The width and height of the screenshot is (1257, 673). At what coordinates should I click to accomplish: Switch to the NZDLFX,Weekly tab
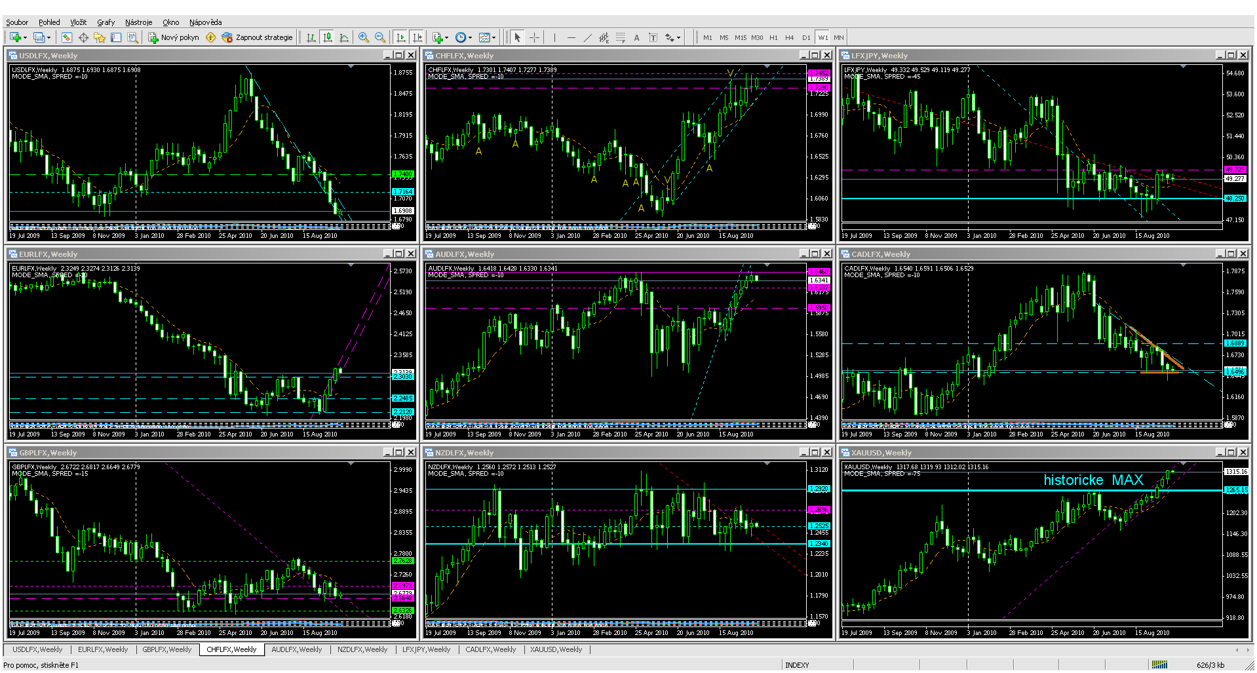[362, 649]
